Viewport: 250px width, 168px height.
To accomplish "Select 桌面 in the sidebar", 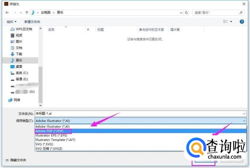I will pos(16,67).
